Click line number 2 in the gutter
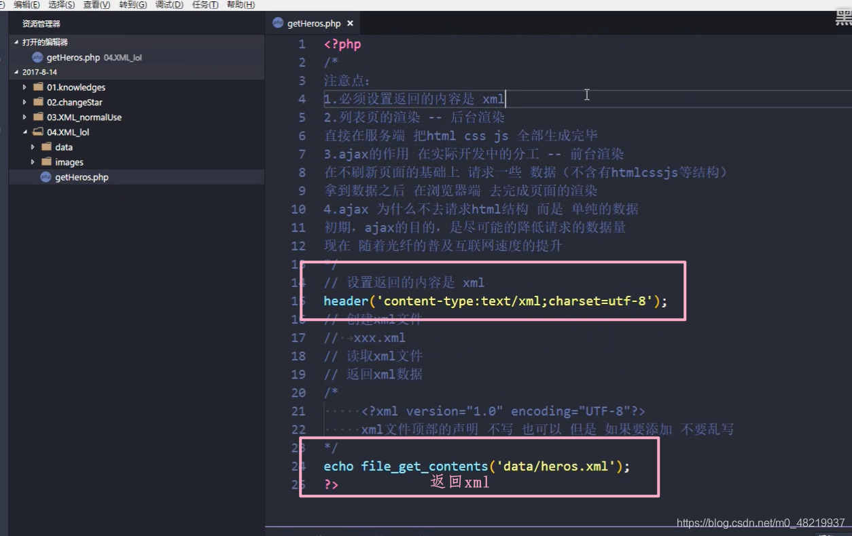 click(x=302, y=62)
